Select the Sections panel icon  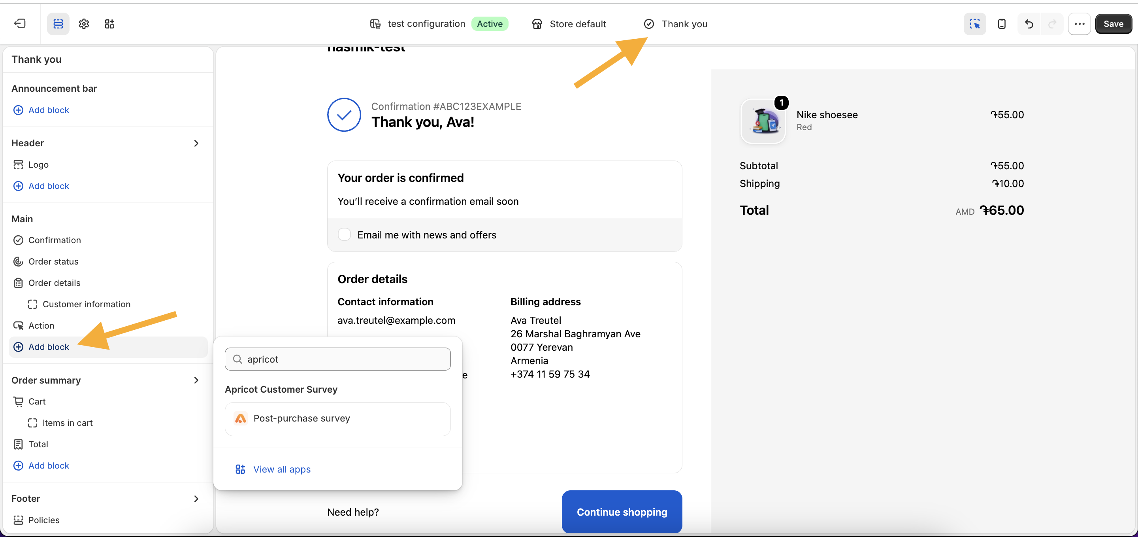click(x=58, y=24)
